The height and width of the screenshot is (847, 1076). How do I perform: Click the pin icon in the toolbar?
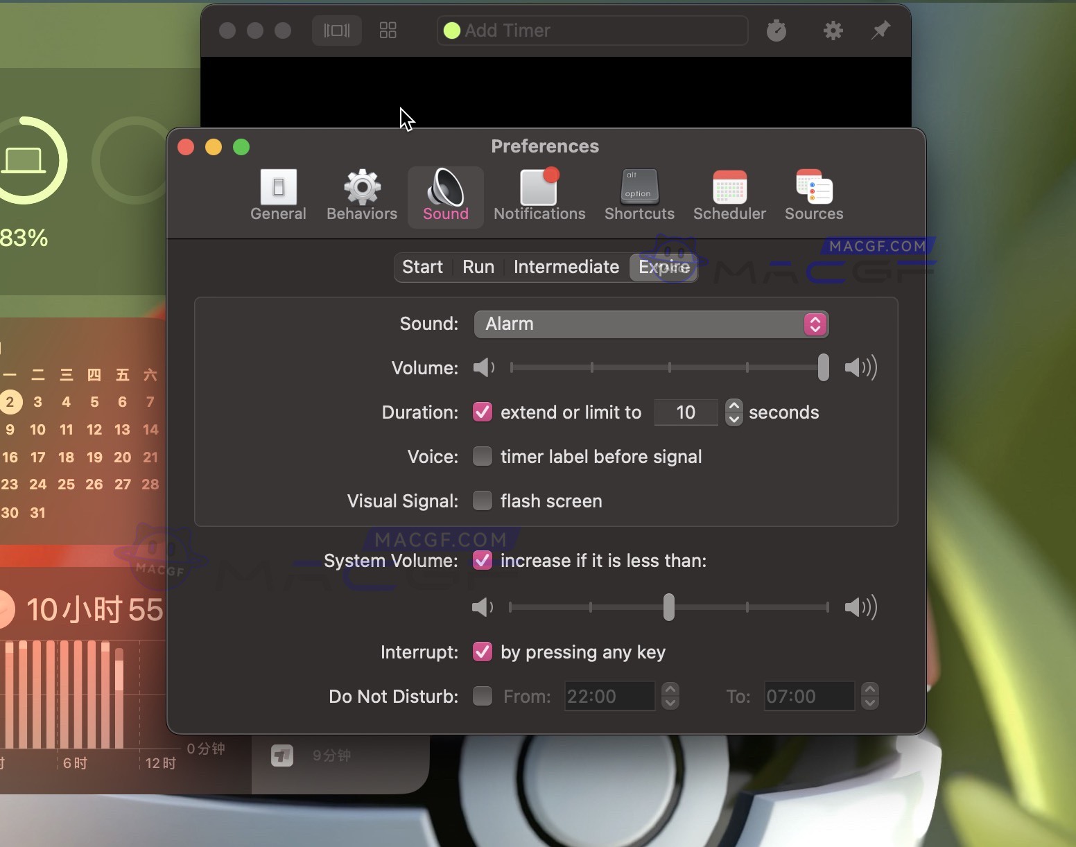coord(880,30)
